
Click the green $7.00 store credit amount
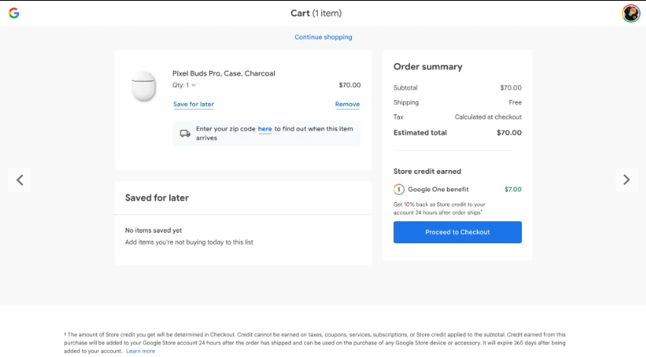point(513,189)
